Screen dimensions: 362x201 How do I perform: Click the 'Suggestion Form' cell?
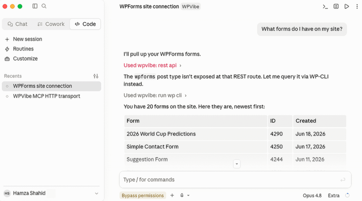click(x=196, y=159)
